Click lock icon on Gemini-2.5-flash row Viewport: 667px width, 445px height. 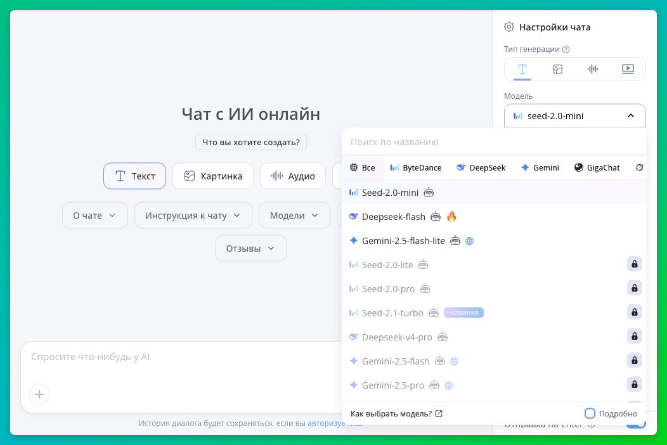point(634,361)
